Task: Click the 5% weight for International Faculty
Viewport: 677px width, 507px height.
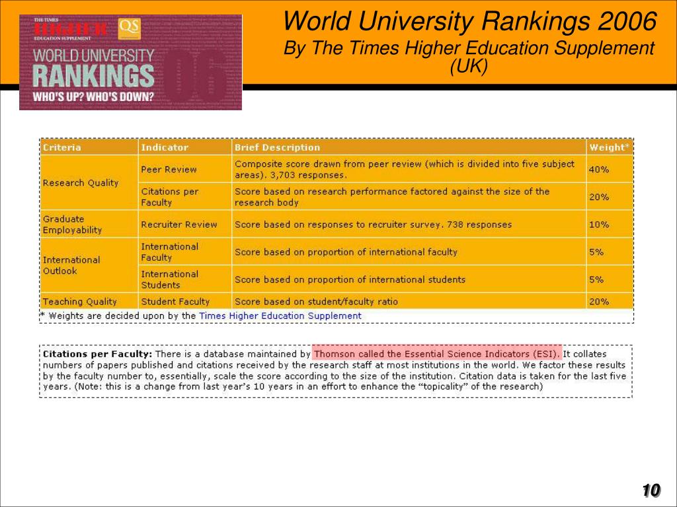Action: 596,253
